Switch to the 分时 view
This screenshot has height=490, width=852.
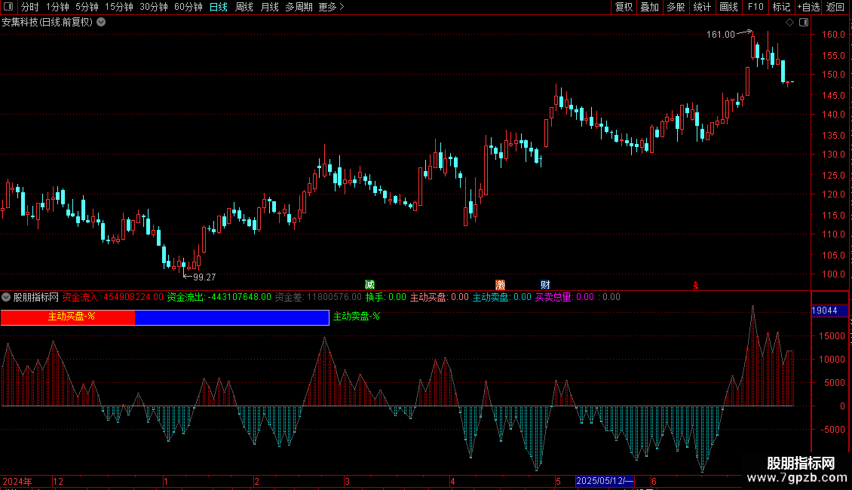(x=30, y=7)
